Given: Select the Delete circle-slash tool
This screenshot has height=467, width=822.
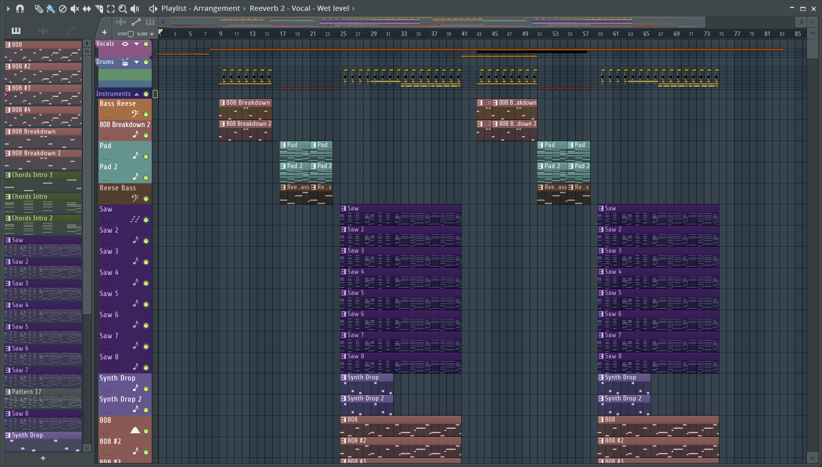Looking at the screenshot, I should click(x=63, y=9).
